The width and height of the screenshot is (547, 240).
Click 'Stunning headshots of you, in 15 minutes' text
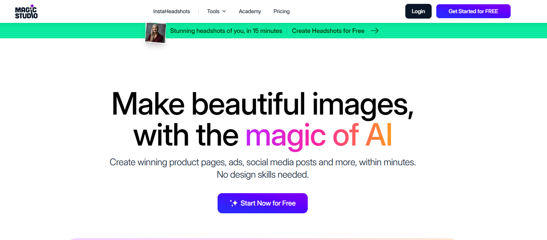226,31
